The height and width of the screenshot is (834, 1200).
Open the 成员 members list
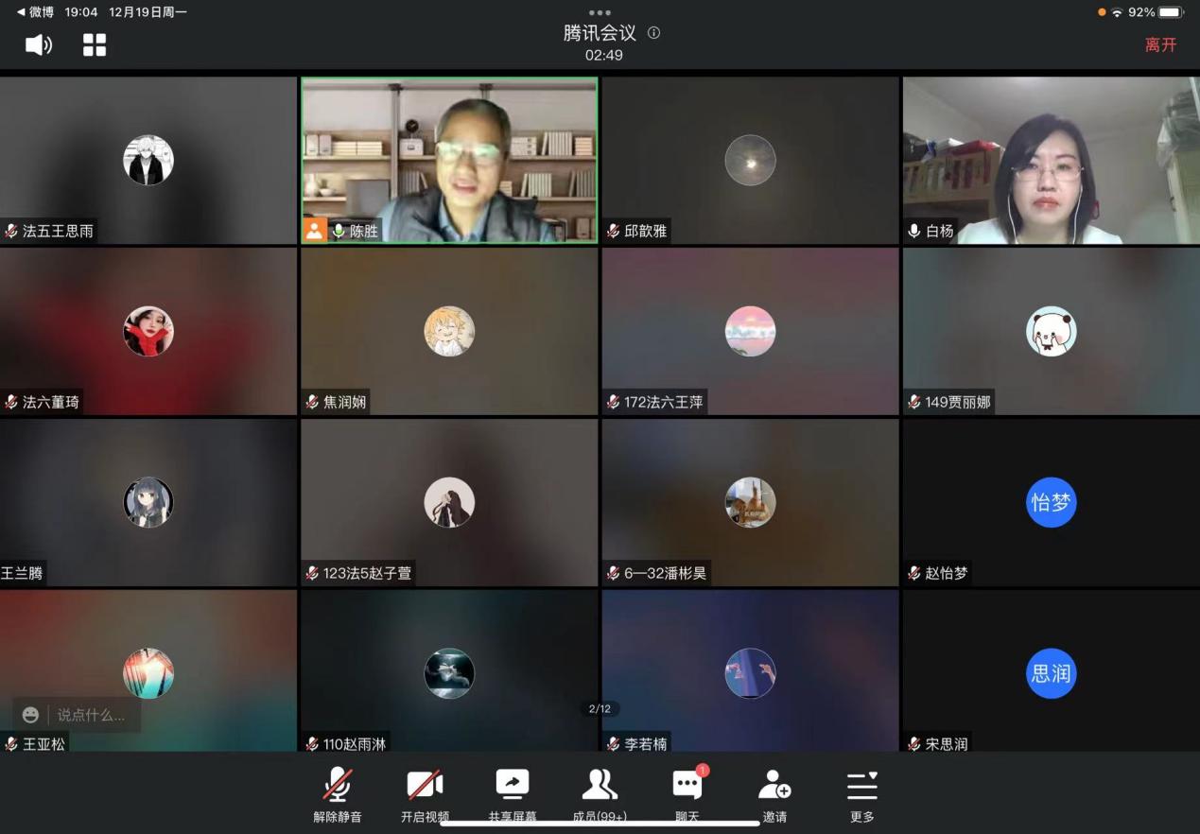(600, 787)
